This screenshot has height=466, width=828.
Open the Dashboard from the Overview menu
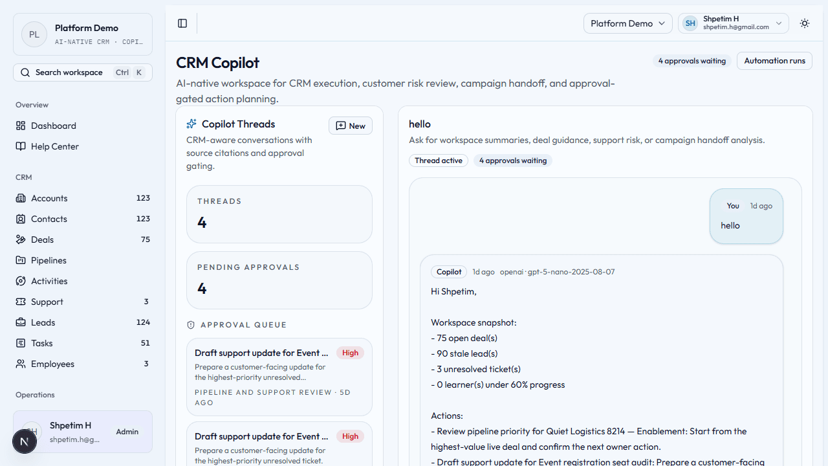pyautogui.click(x=53, y=126)
